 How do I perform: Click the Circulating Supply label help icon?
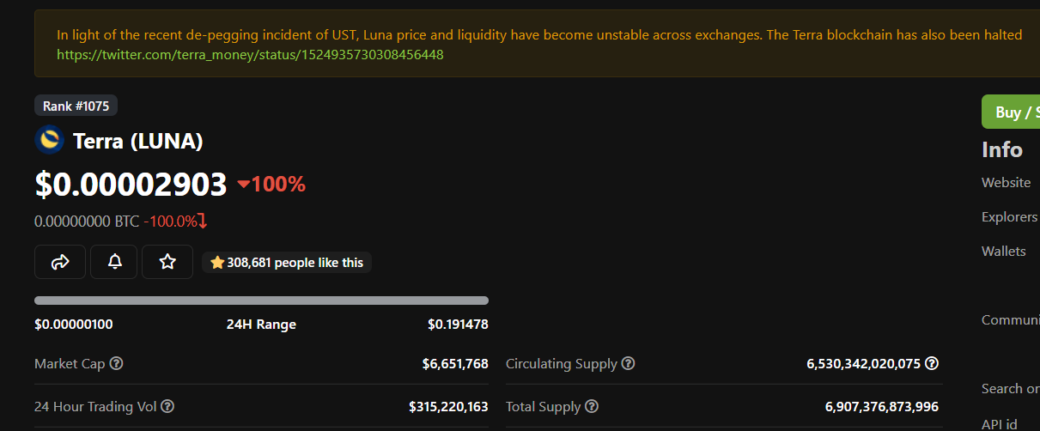click(629, 363)
